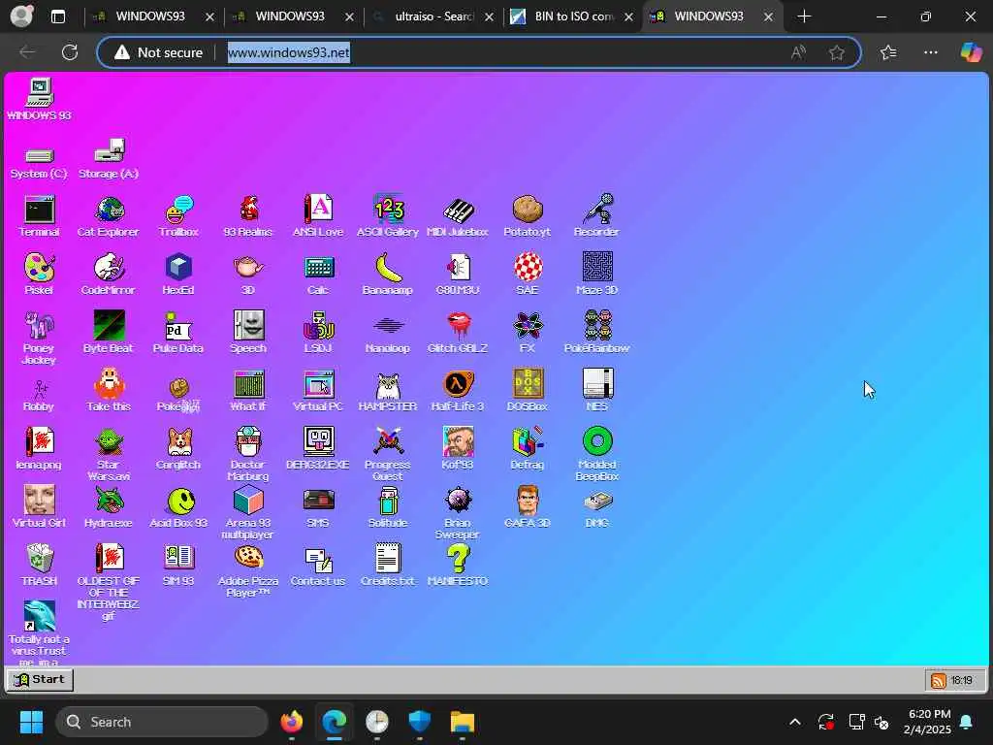Show hidden system tray icons chevron
Screen dimensions: 993x745
click(795, 722)
